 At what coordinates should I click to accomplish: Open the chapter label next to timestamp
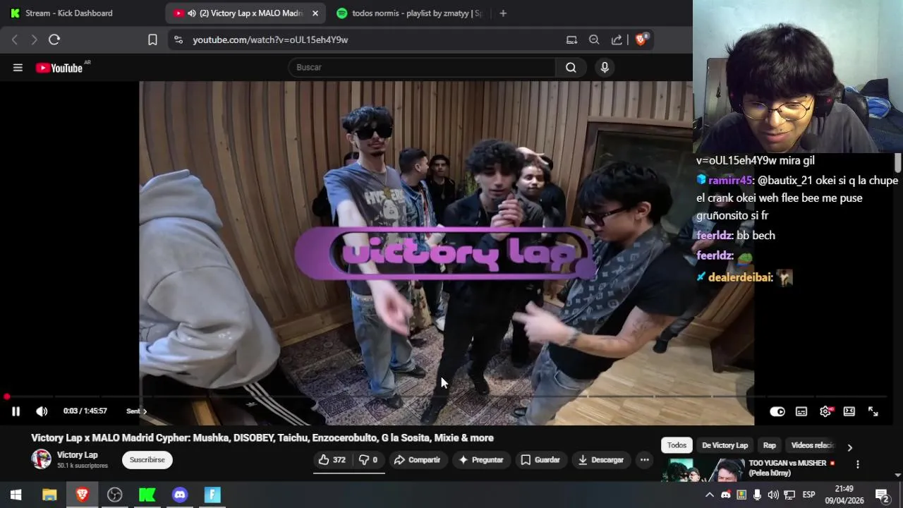coord(136,411)
